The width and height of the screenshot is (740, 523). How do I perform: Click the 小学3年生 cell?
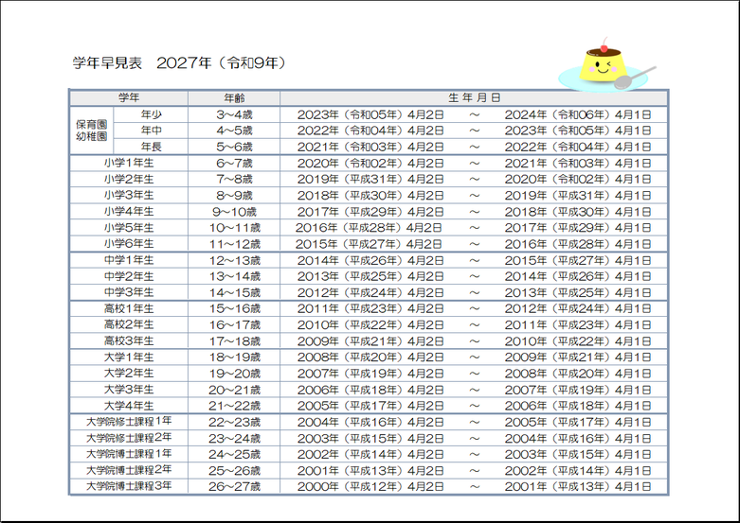129,195
